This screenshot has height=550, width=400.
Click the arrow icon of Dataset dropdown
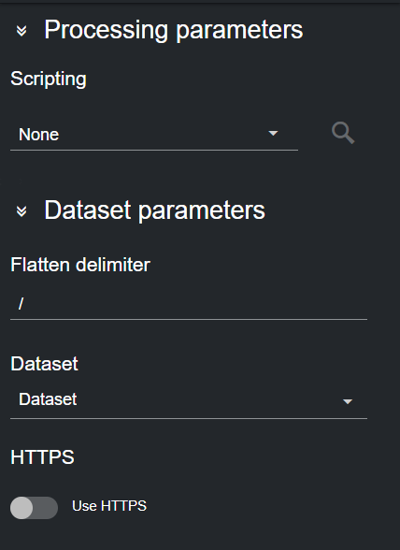347,401
